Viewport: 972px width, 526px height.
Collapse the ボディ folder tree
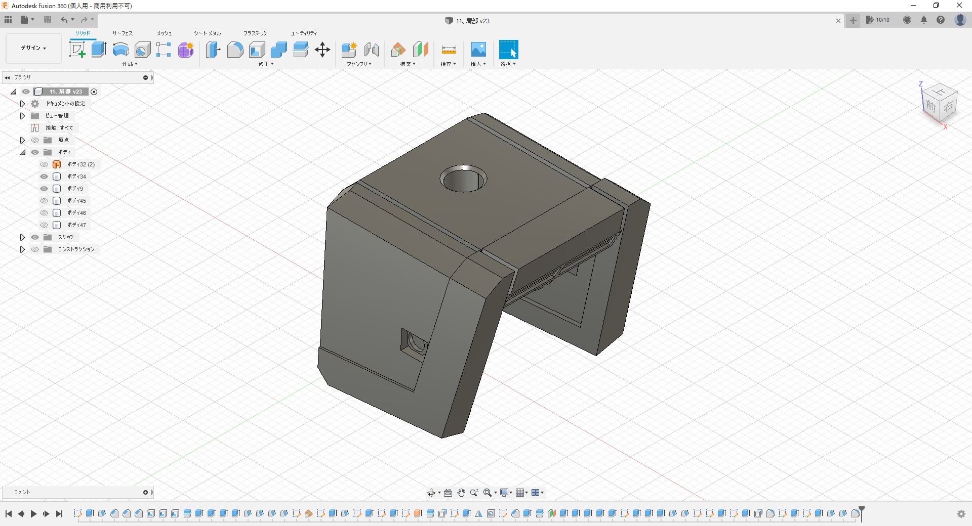click(22, 152)
